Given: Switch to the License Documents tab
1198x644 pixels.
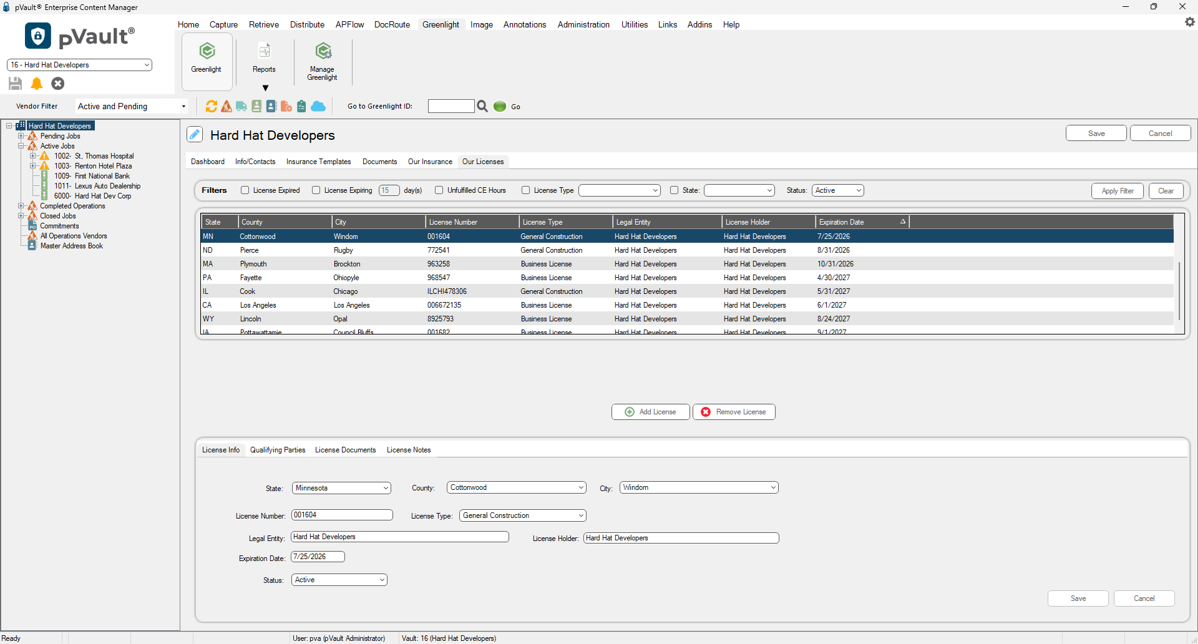Looking at the screenshot, I should pos(345,450).
